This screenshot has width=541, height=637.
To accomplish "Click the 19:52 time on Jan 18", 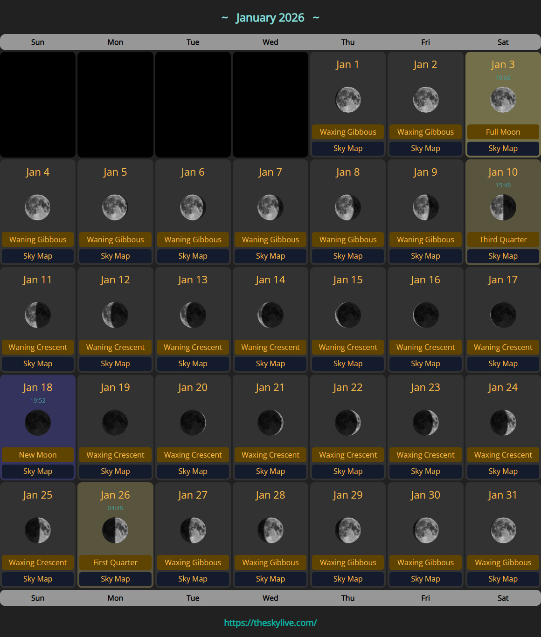I will pyautogui.click(x=39, y=400).
